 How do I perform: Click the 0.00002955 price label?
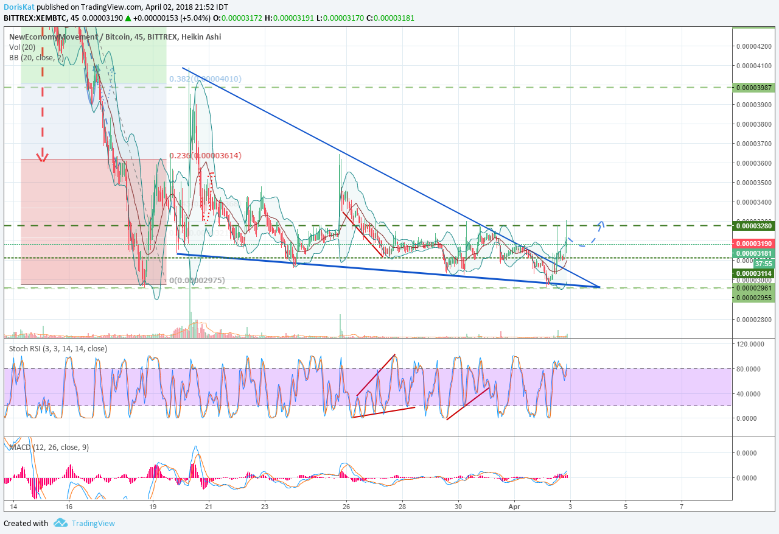click(753, 298)
